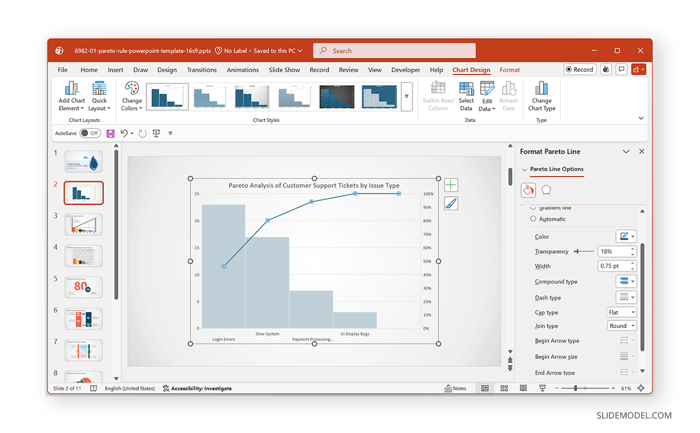The height and width of the screenshot is (433, 700).
Task: Click the Record button
Action: (x=579, y=69)
